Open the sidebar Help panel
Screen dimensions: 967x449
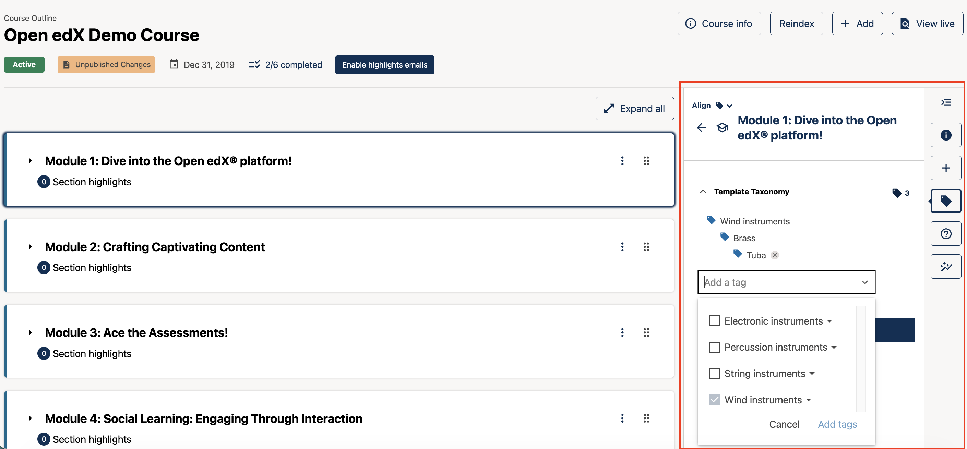(x=946, y=234)
